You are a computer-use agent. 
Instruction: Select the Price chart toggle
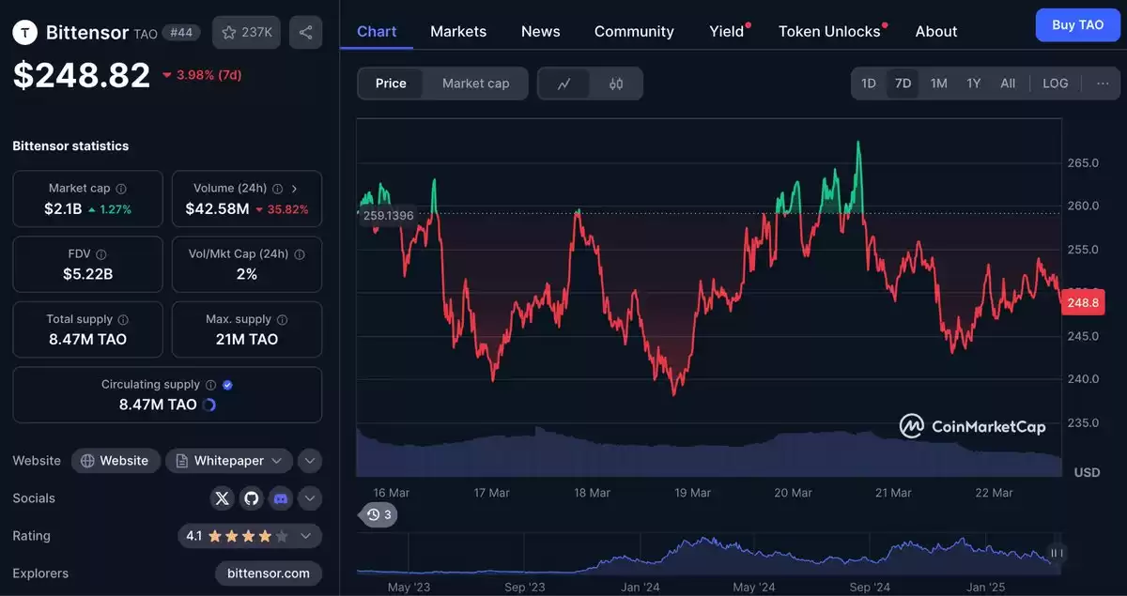(391, 84)
